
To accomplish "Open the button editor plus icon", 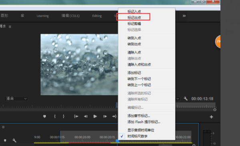I will (x=211, y=117).
